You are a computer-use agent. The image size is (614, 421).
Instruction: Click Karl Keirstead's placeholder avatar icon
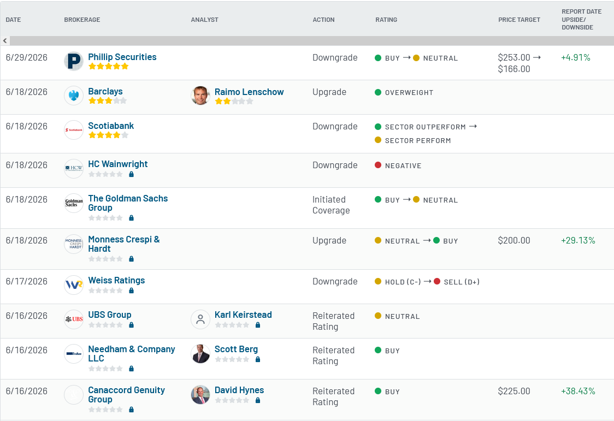pyautogui.click(x=200, y=319)
